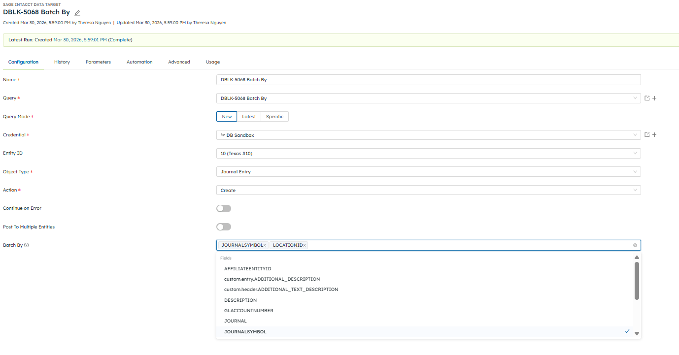Select Latest query mode
679x355 pixels.
pos(249,117)
